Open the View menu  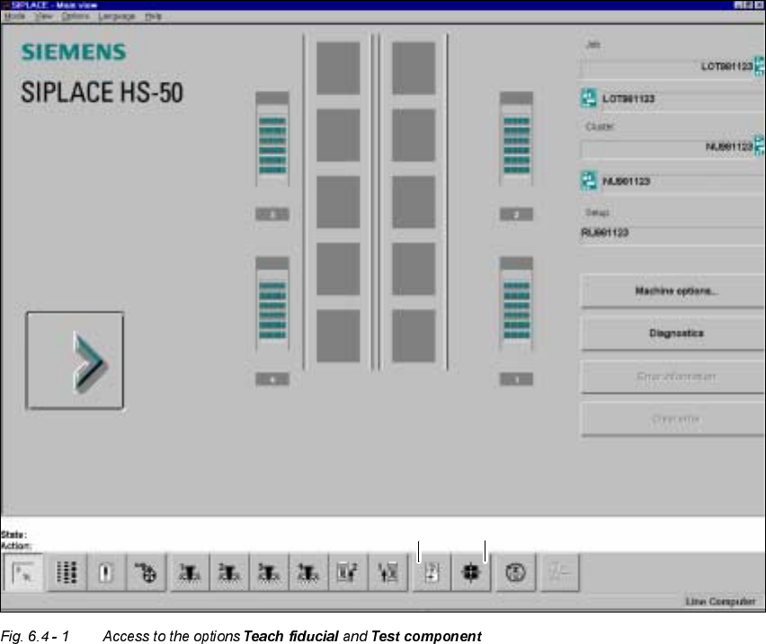tap(43, 16)
